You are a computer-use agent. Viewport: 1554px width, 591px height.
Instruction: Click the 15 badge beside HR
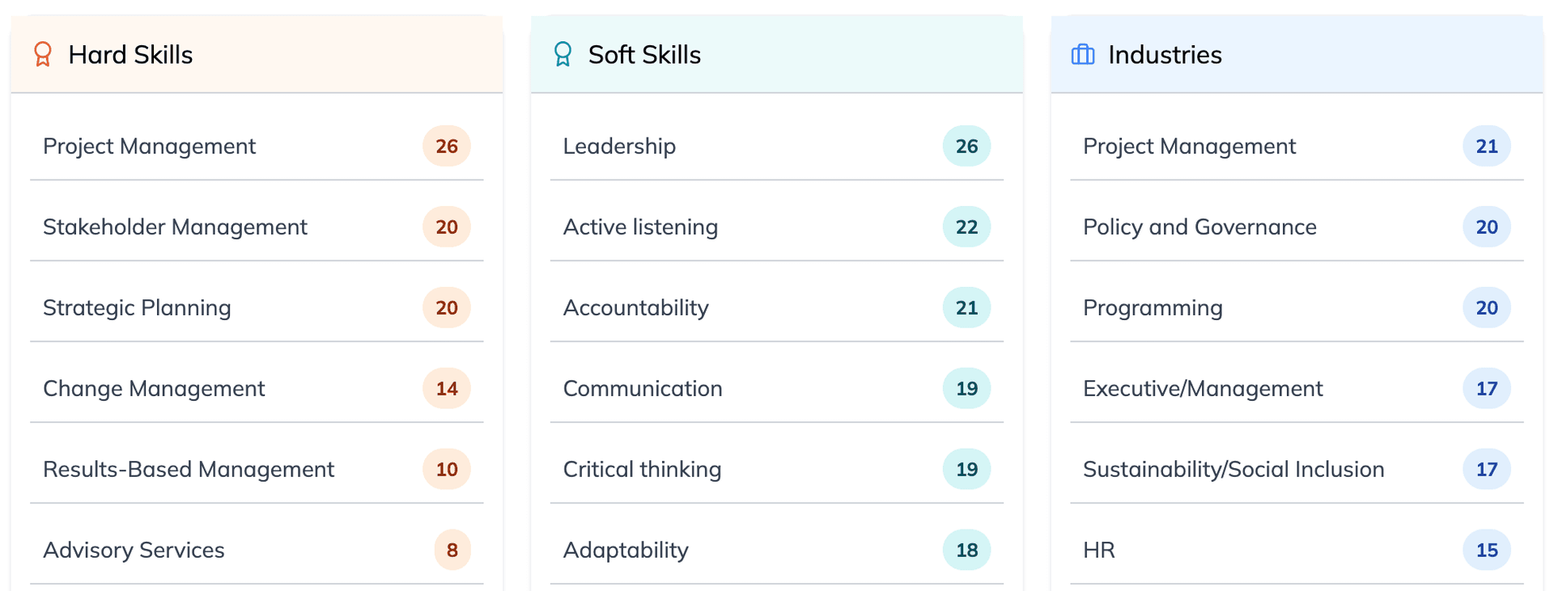(1486, 551)
